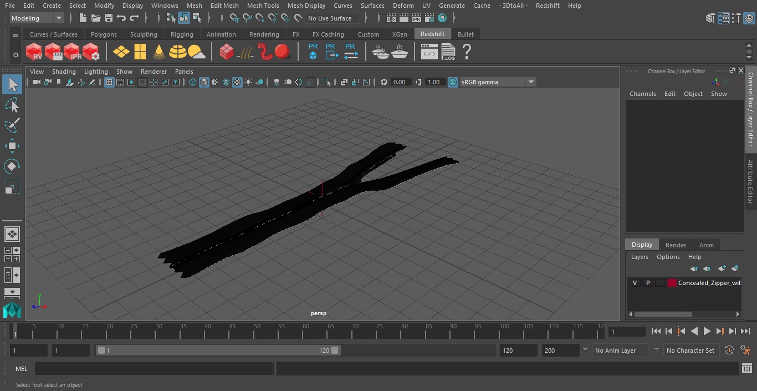757x391 pixels.
Task: Open Redshift script code window icon
Action: (429, 52)
